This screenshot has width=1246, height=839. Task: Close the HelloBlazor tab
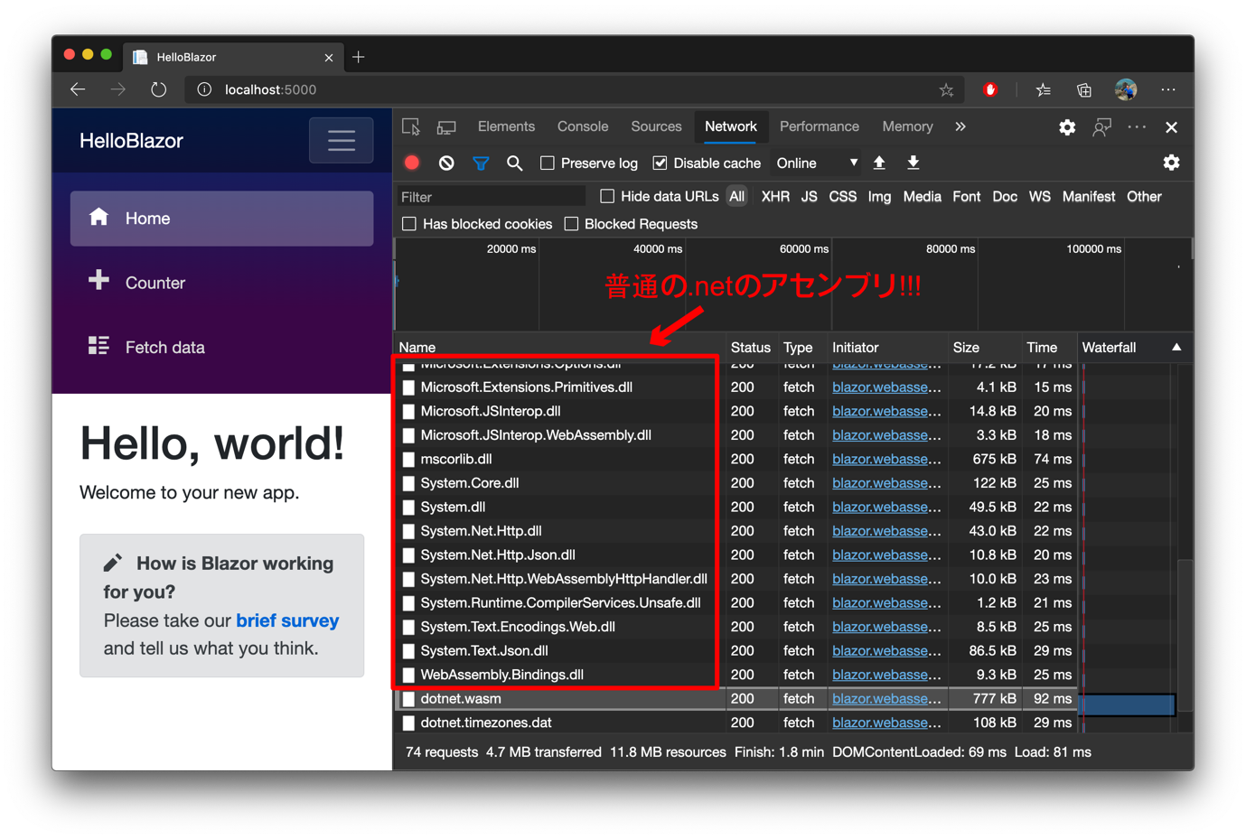click(328, 57)
